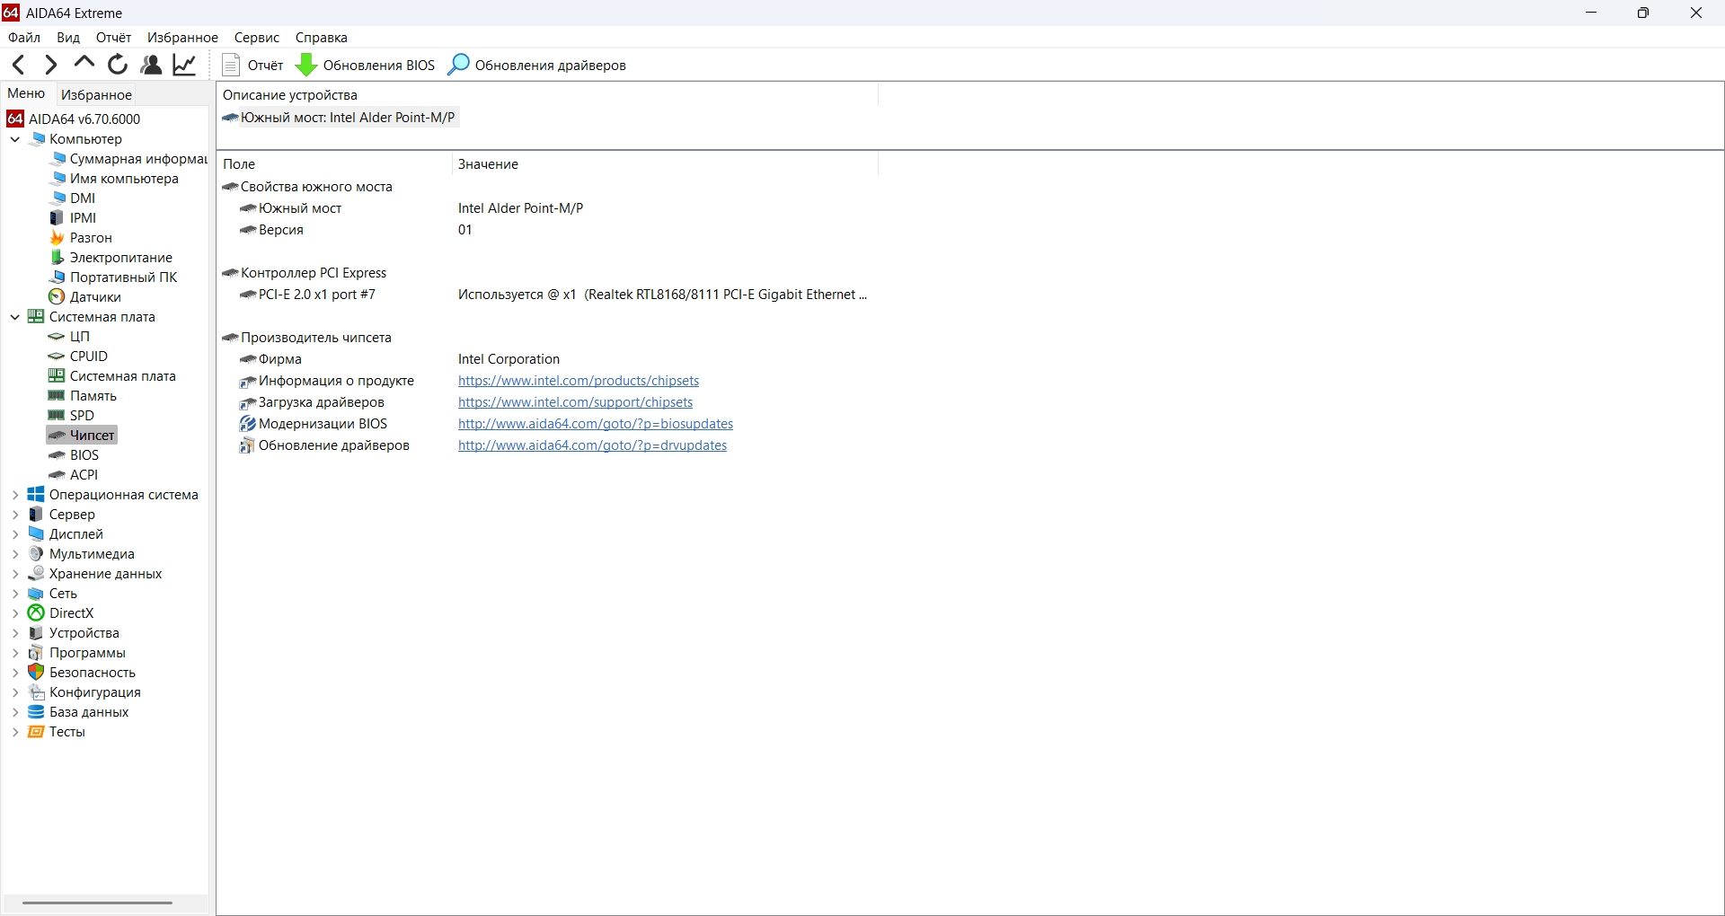Click the Отчёт report toolbar button
The width and height of the screenshot is (1725, 916).
click(252, 65)
